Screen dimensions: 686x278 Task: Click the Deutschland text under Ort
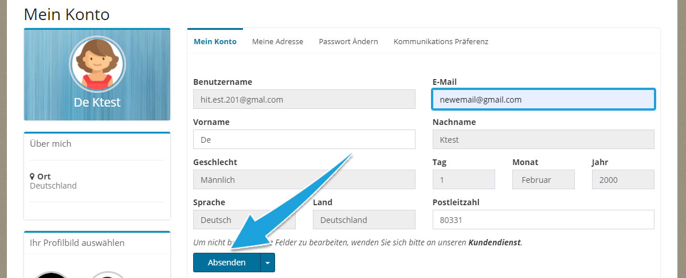click(x=53, y=186)
